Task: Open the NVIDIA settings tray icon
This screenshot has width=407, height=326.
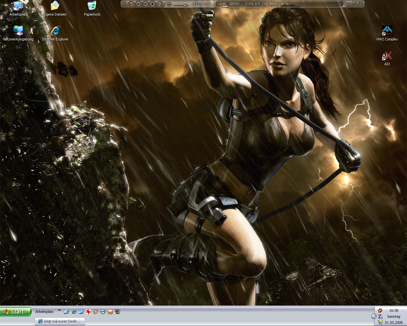Action: pos(380,322)
